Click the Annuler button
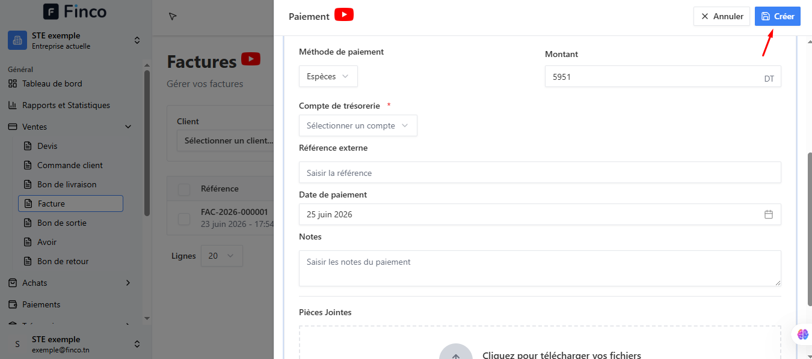Screen dimensions: 812x359 coord(722,16)
